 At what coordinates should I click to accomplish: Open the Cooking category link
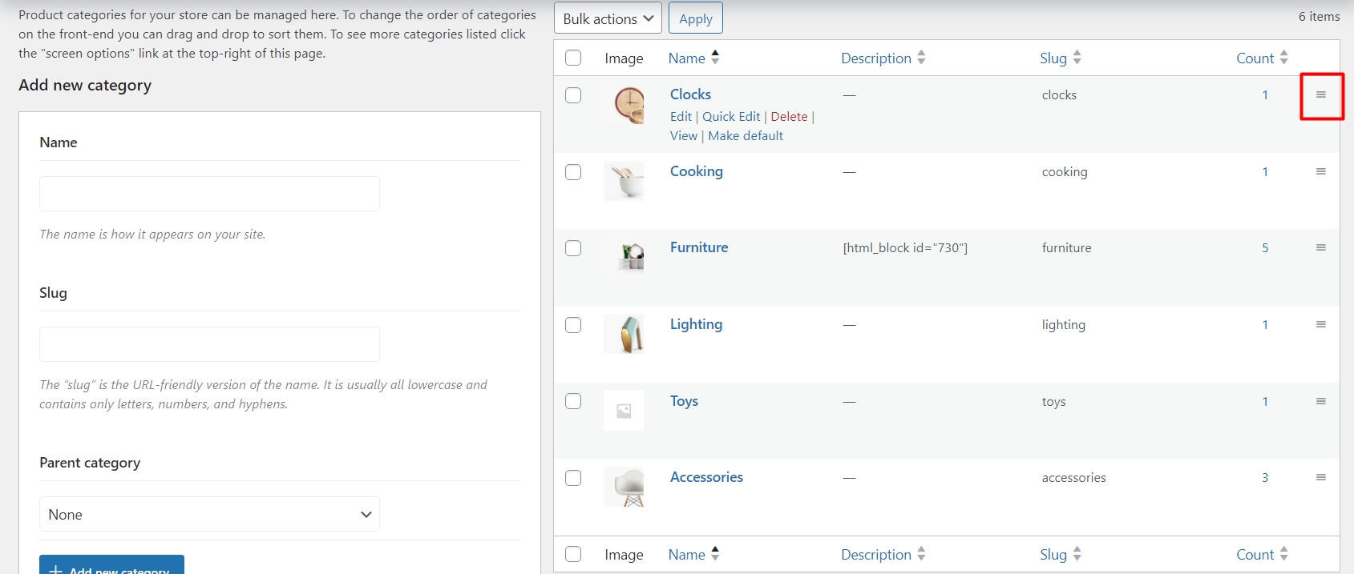click(697, 171)
